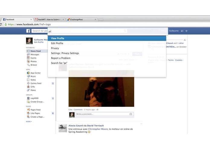This screenshot has height=149, width=210.
Task: Open a new browser tab
Action: point(101,20)
